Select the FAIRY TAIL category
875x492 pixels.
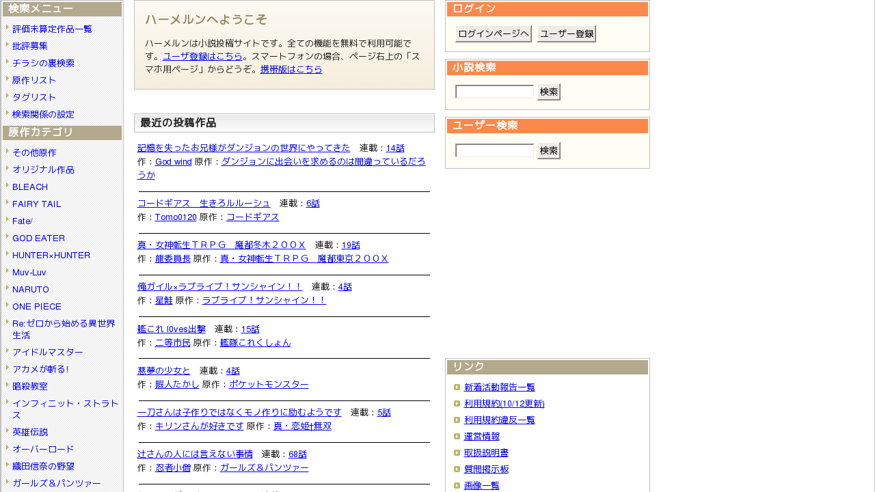[x=37, y=204]
